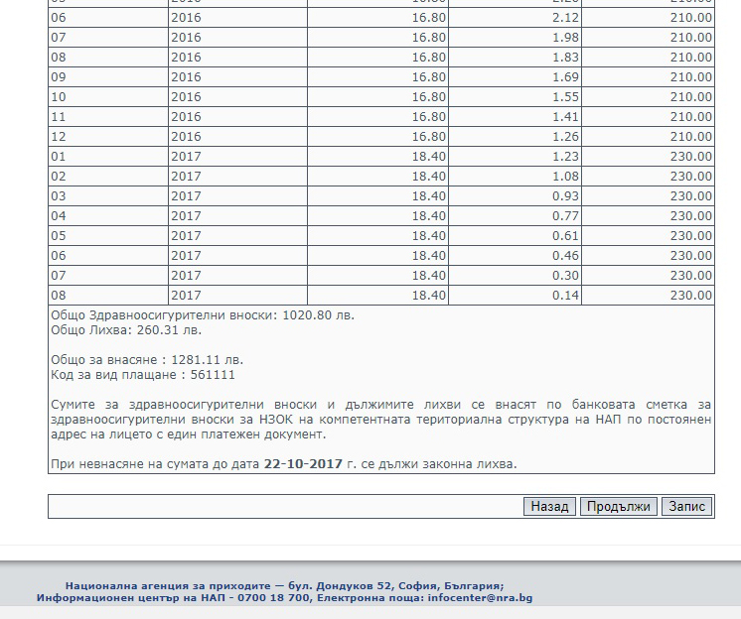This screenshot has height=619, width=741.
Task: Click the bold deadline date 22-10-2017
Action: [303, 463]
